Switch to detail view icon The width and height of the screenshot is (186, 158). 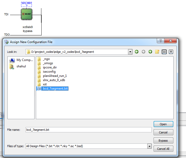(x=171, y=52)
